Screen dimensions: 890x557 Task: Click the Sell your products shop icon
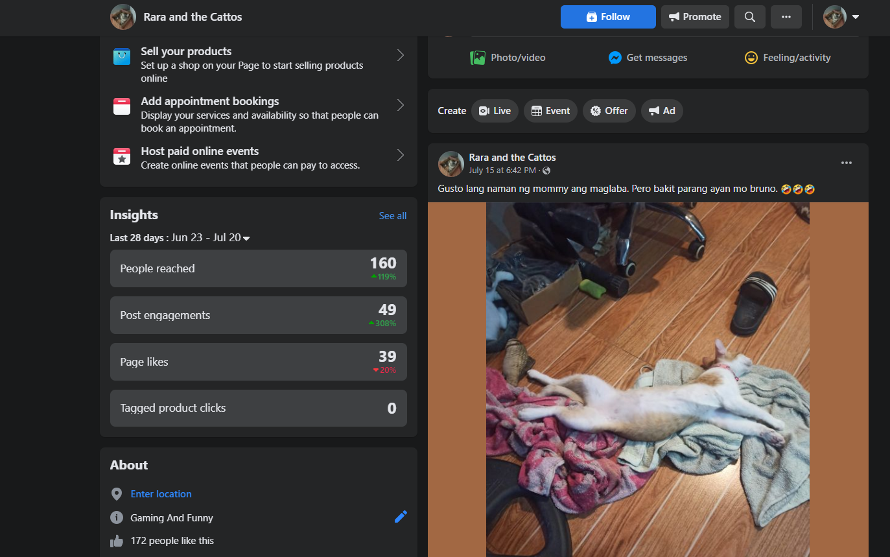click(122, 56)
